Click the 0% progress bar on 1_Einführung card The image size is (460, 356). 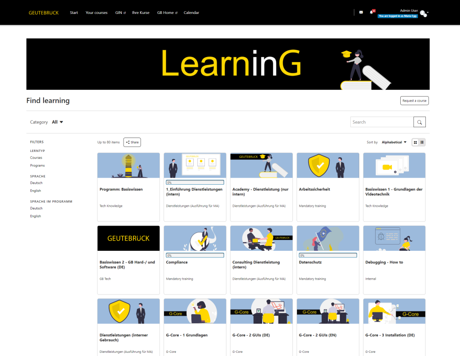click(195, 182)
